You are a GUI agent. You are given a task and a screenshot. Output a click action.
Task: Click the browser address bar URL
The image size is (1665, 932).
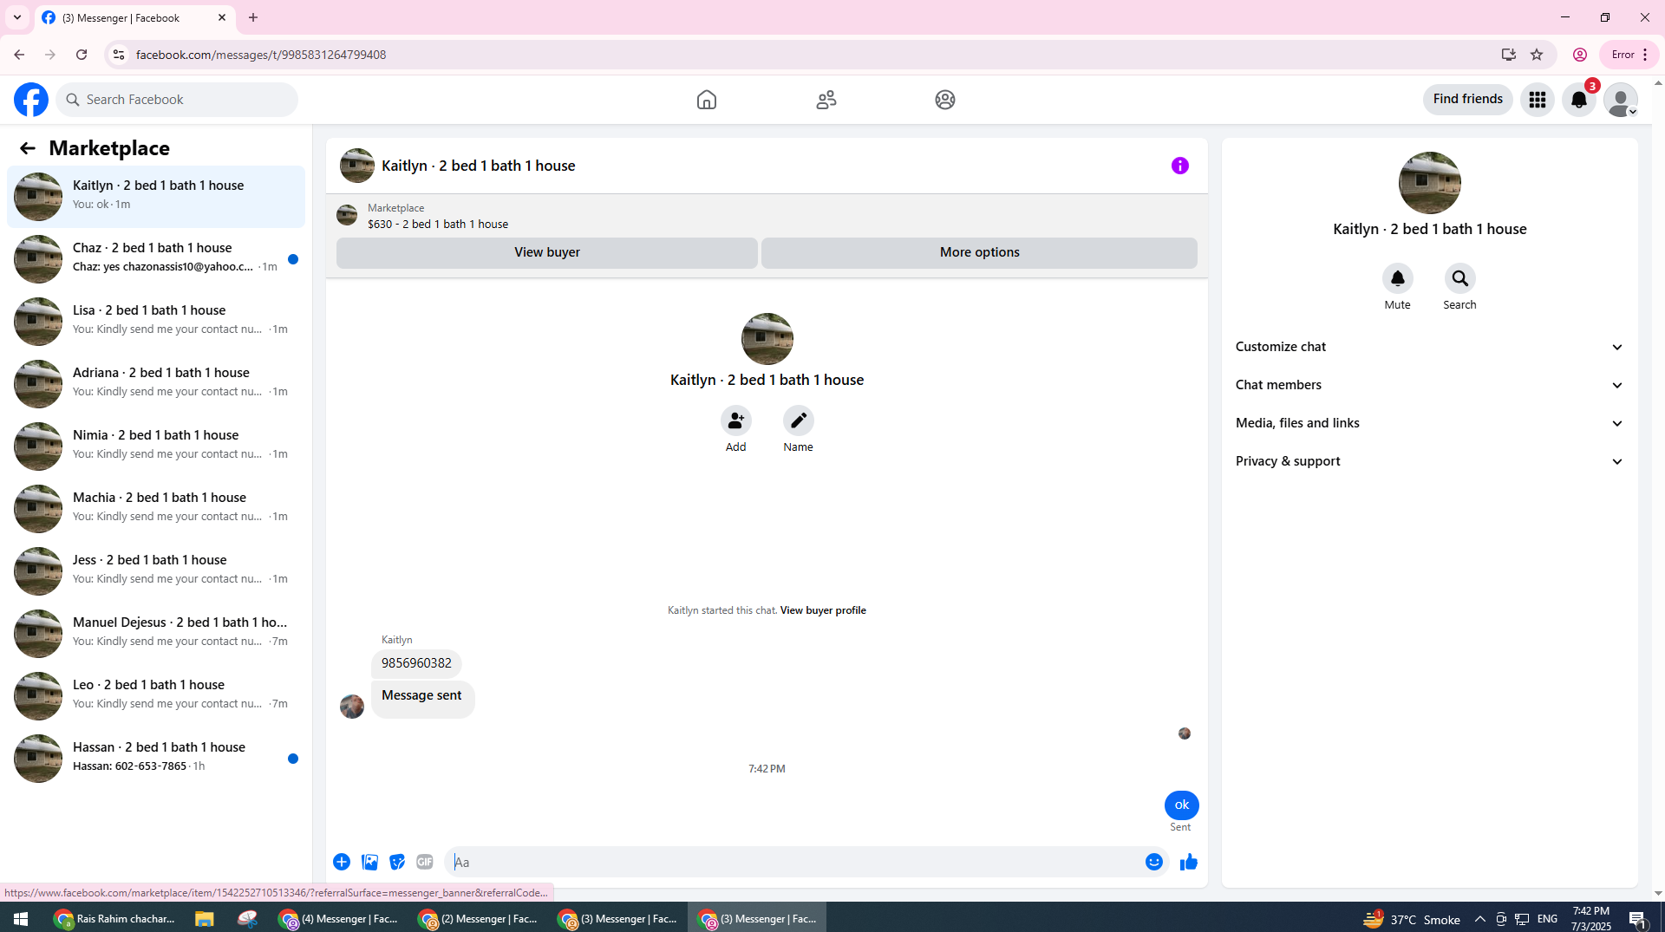[x=261, y=55]
